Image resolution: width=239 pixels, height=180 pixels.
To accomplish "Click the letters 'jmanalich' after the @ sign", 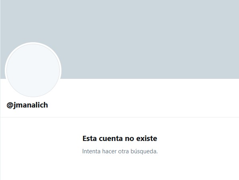I will (x=30, y=105).
